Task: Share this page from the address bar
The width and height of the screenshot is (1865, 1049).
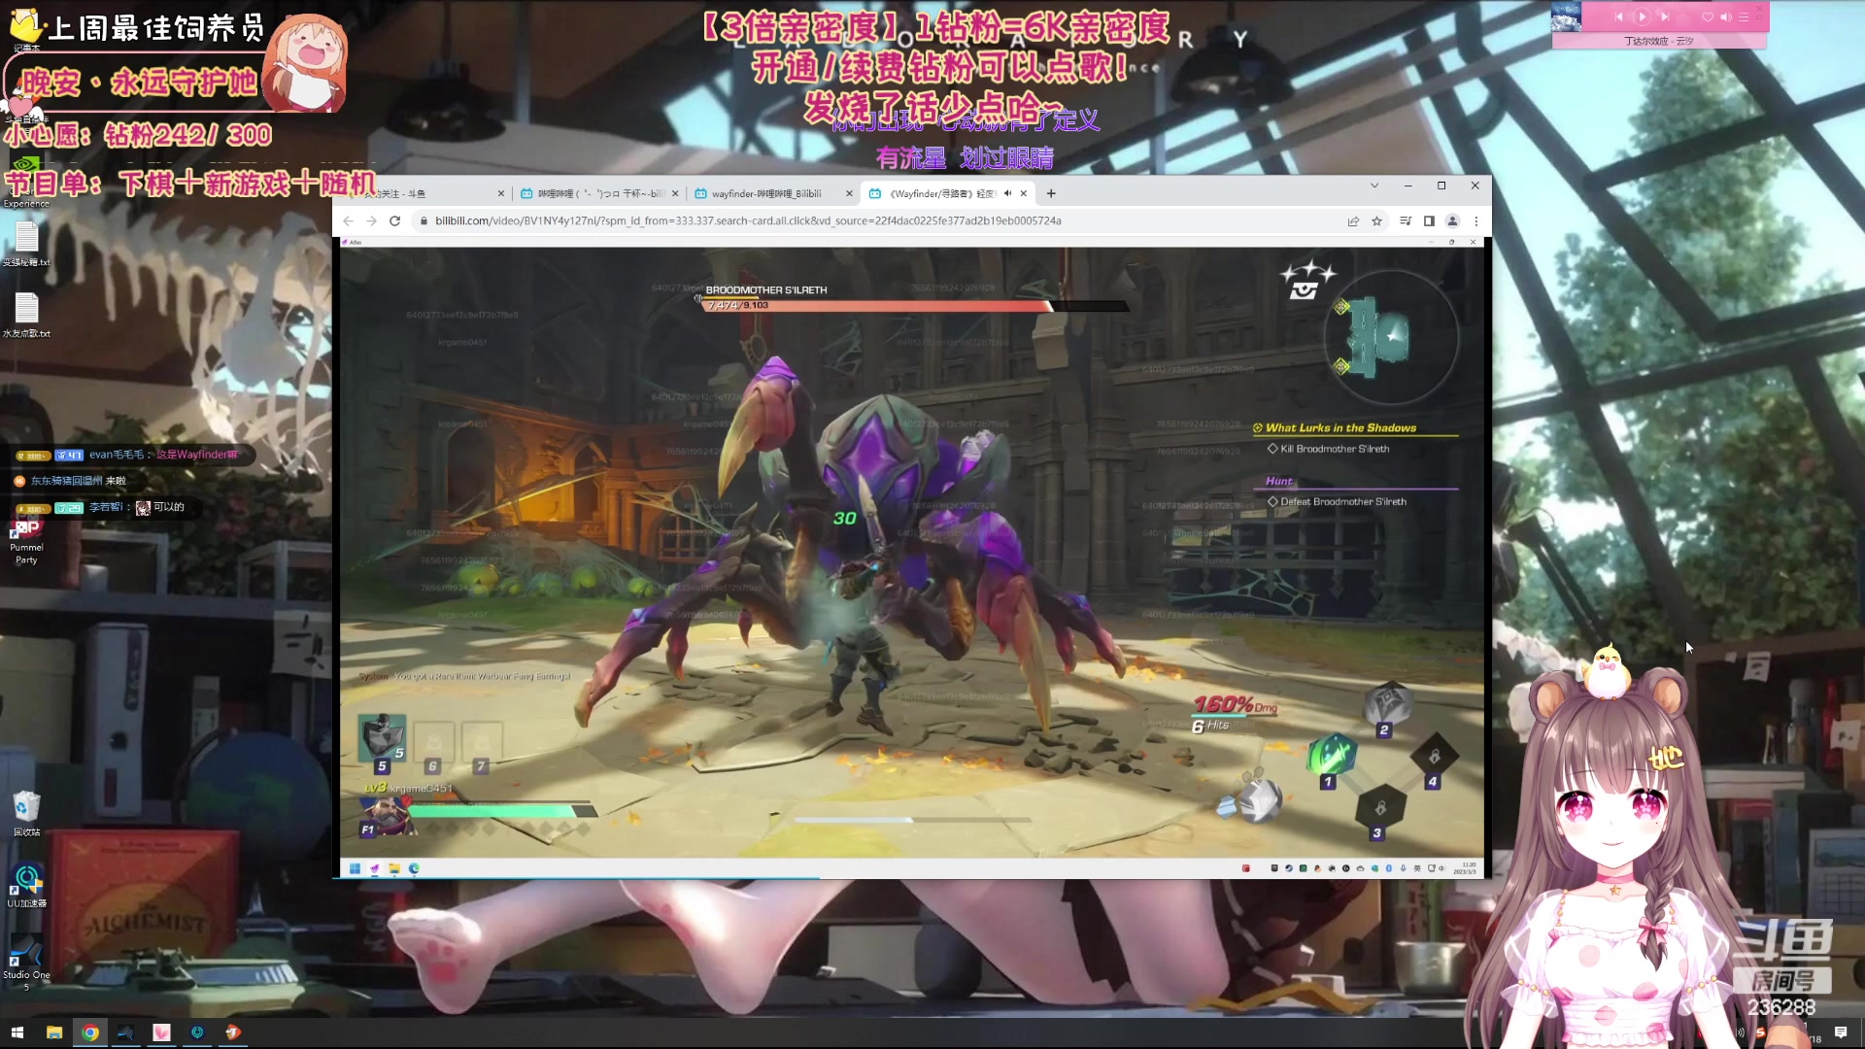Action: point(1353,221)
